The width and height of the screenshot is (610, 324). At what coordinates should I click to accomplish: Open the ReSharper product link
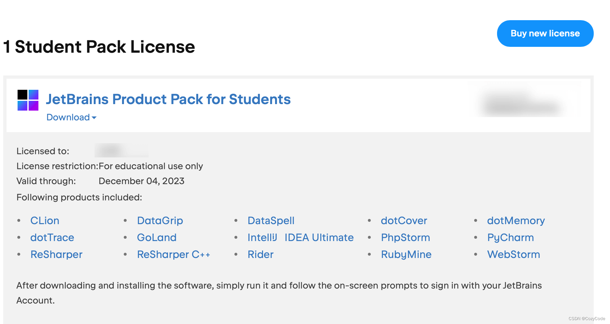56,254
